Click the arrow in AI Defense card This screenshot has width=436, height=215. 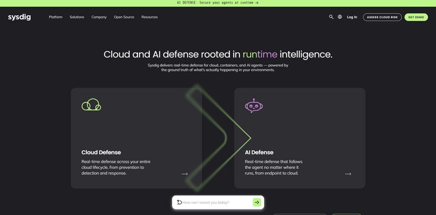(x=348, y=174)
